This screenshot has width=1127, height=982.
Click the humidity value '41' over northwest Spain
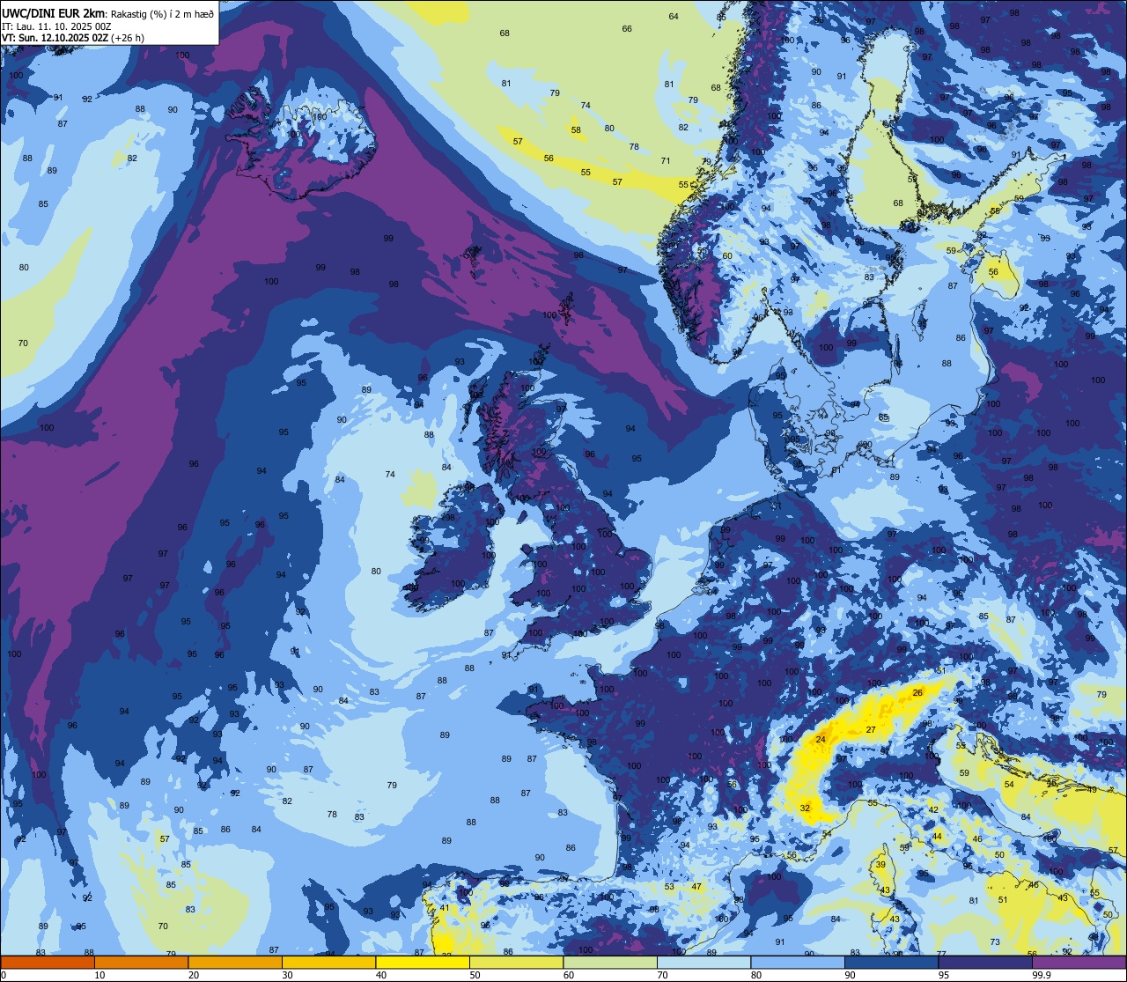tap(445, 908)
